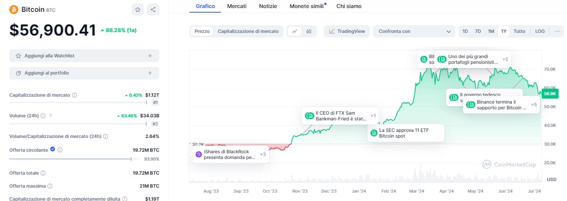This screenshot has width=567, height=201.
Task: Select the 1M time range
Action: click(x=491, y=31)
